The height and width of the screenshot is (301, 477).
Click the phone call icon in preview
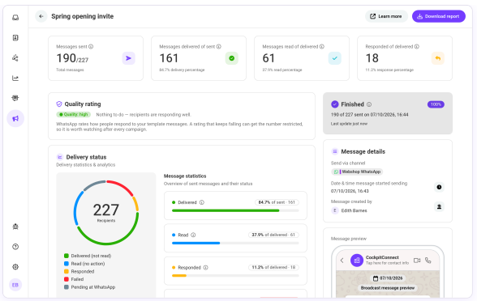[x=428, y=261]
